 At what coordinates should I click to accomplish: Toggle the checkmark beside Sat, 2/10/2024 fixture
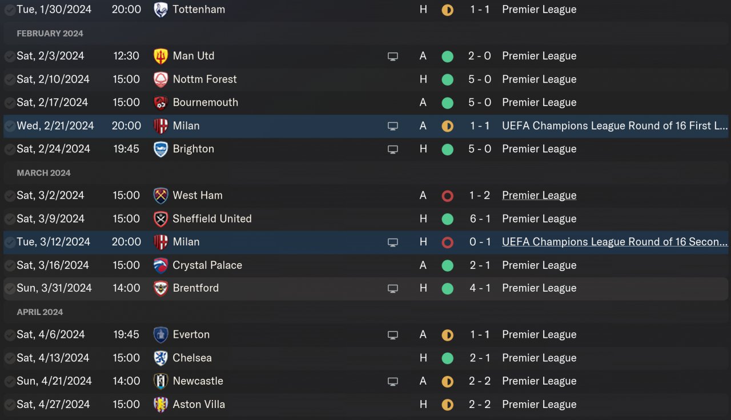pos(10,80)
